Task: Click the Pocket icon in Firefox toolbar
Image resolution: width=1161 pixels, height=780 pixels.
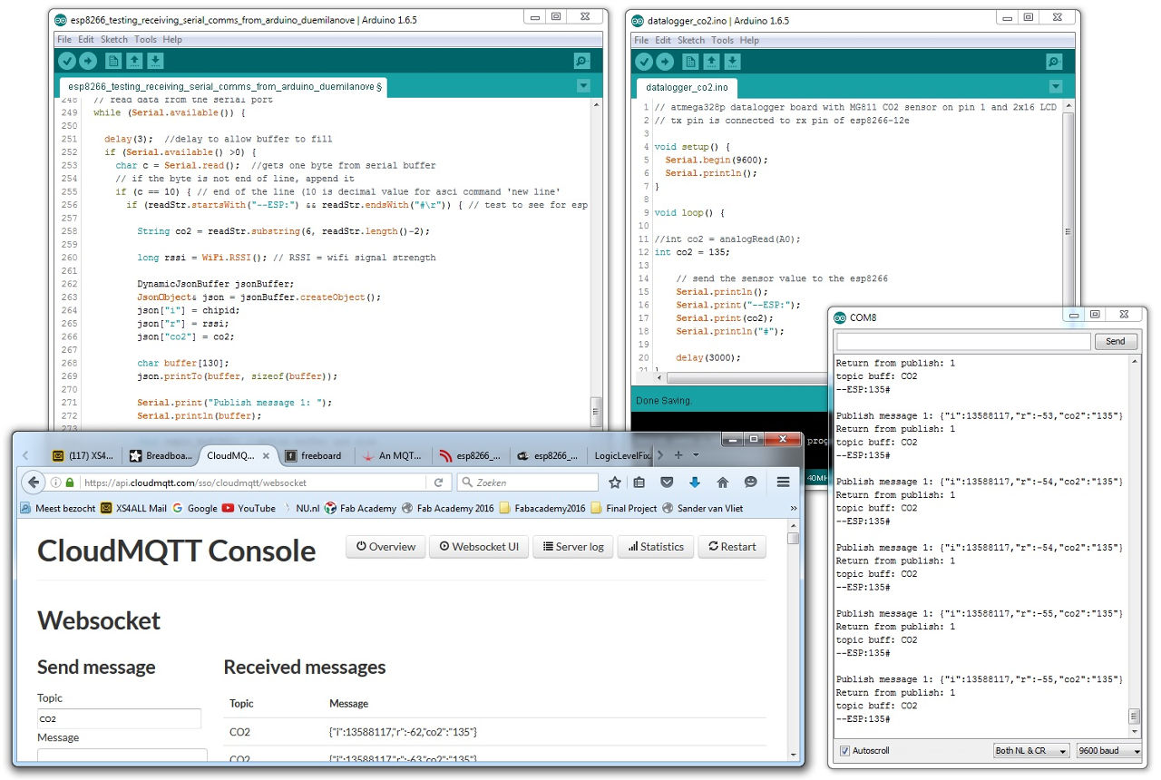Action: [x=667, y=483]
